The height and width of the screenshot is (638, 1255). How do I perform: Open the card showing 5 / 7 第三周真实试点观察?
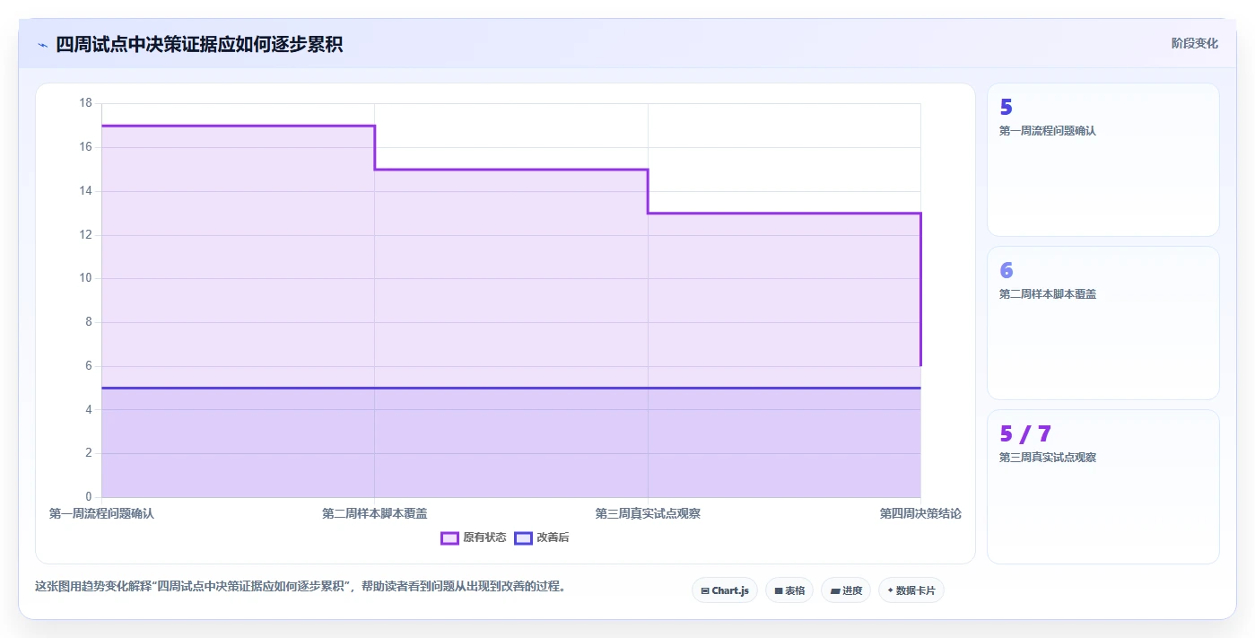pos(1103,486)
